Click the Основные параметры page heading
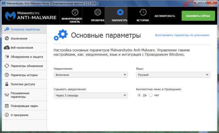The image size is (219, 133). click(x=106, y=35)
